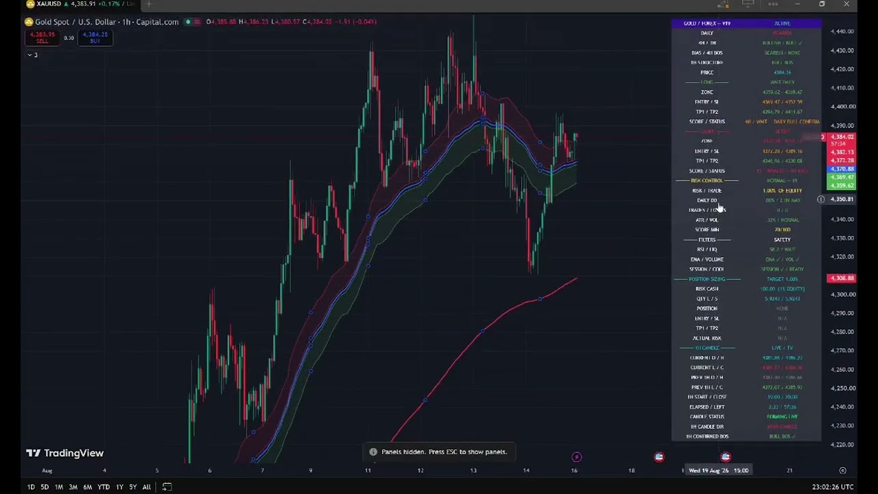Click the green market status dot

[188, 22]
